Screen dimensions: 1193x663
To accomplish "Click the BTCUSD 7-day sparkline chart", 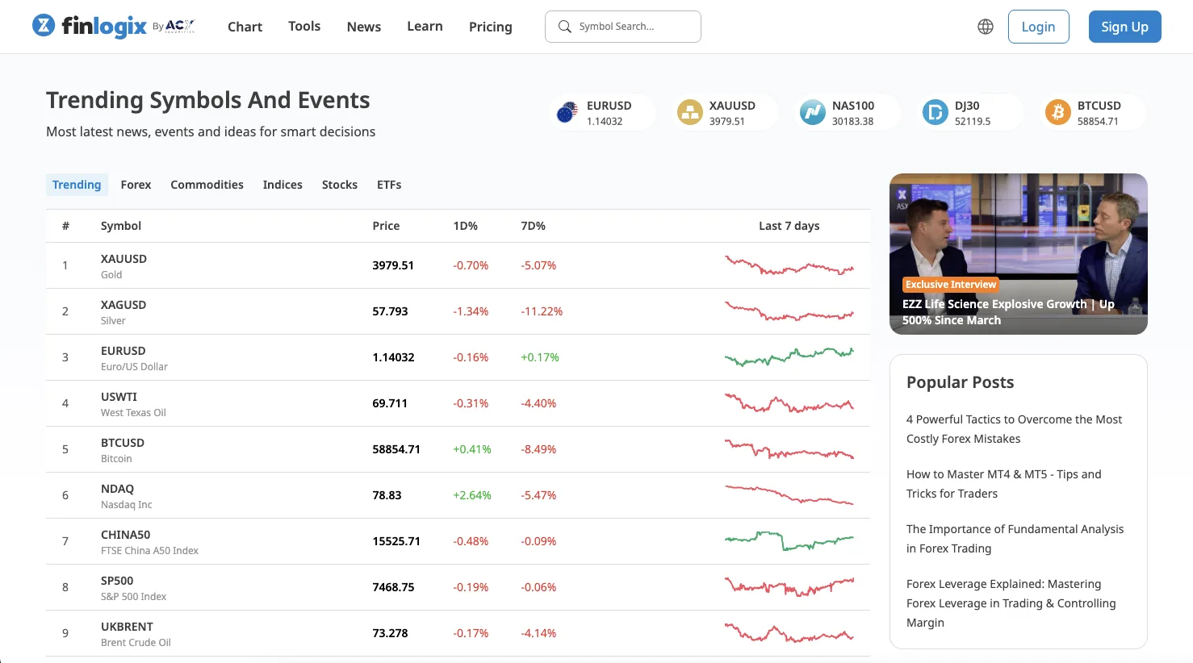I will coord(789,449).
